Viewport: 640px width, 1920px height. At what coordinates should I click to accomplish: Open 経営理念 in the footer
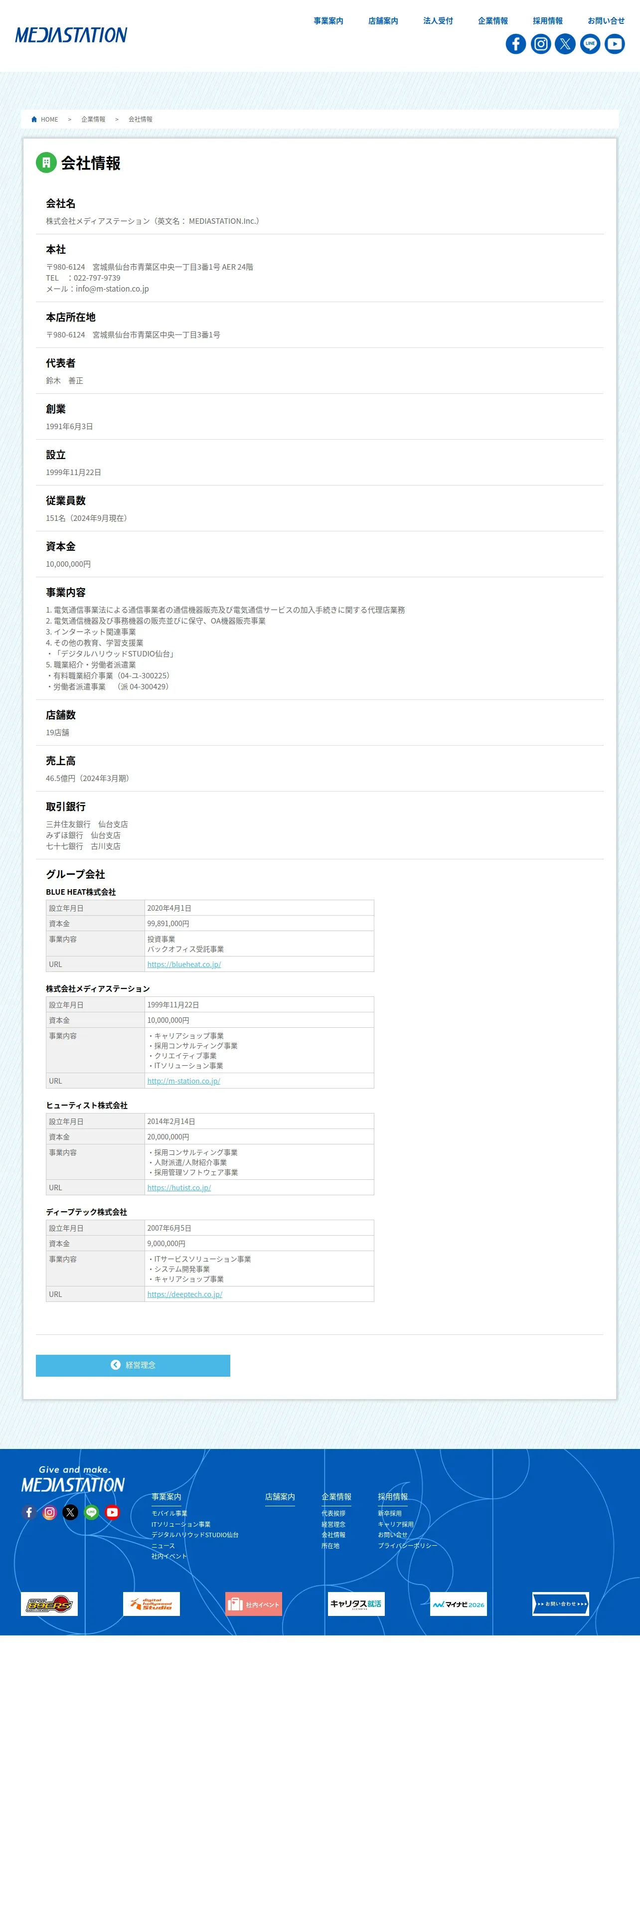pyautogui.click(x=333, y=1524)
